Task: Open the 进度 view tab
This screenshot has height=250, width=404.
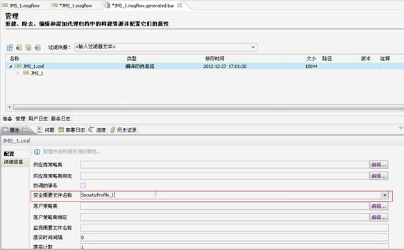Action: point(97,130)
